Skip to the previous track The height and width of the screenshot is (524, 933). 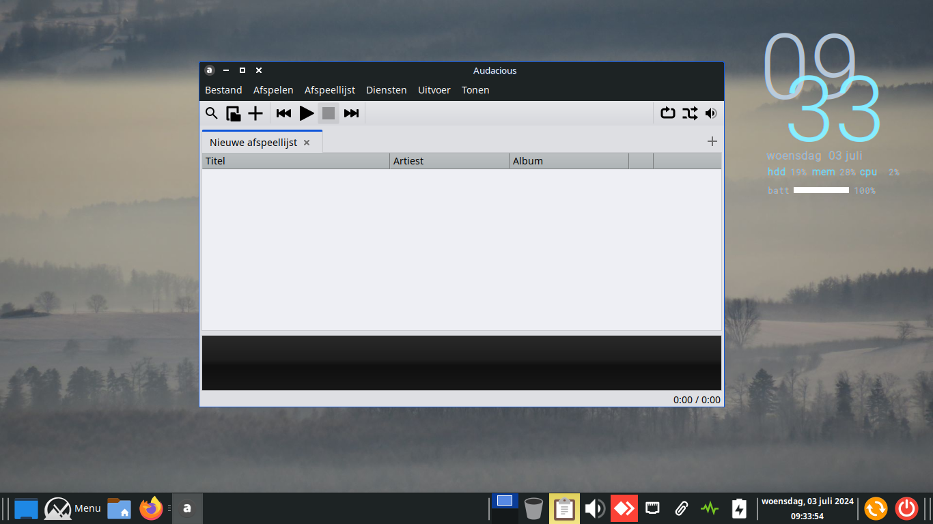pyautogui.click(x=283, y=113)
